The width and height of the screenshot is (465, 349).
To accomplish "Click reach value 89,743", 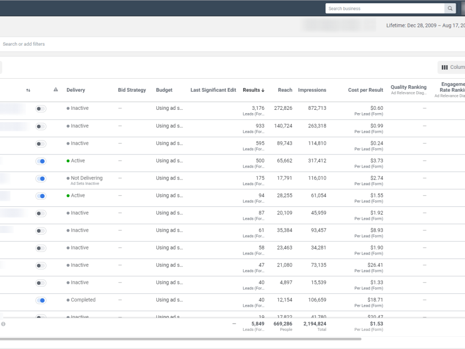I will tap(285, 143).
